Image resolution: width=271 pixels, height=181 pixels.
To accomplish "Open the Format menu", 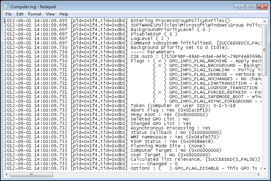I will point(35,14).
